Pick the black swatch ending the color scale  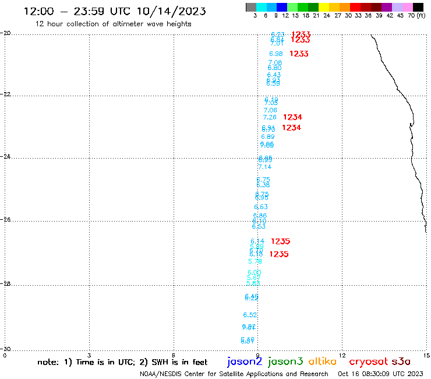click(418, 7)
